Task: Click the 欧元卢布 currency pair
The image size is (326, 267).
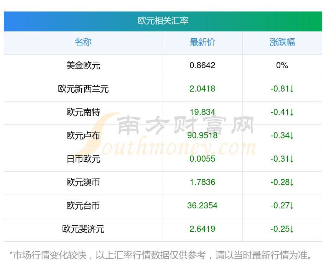Action: (x=83, y=136)
